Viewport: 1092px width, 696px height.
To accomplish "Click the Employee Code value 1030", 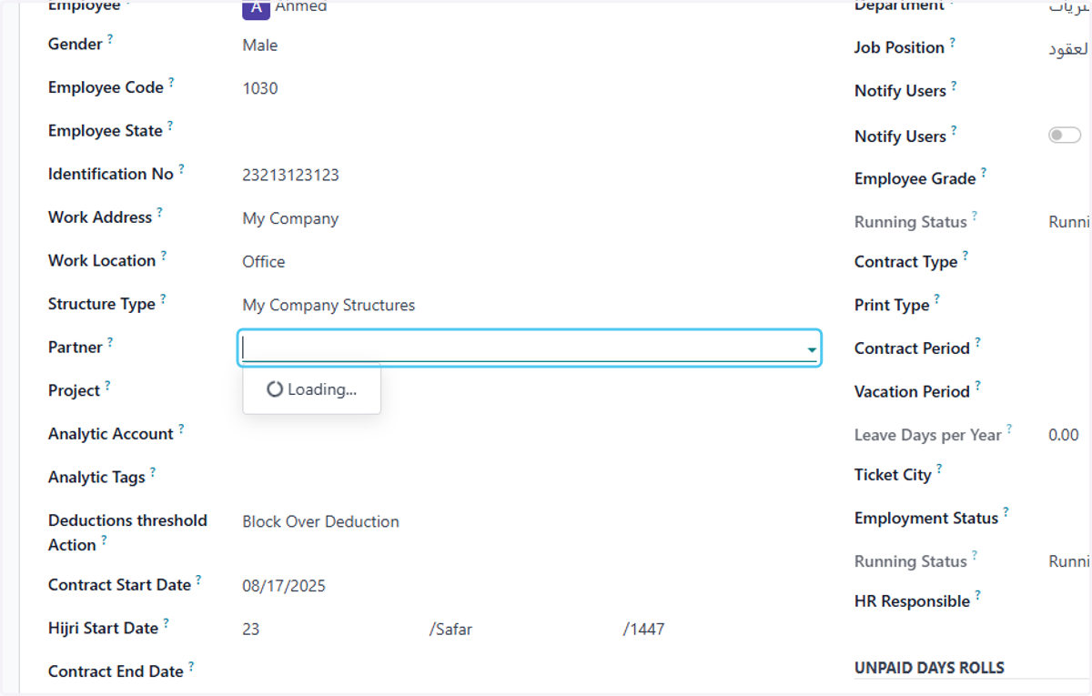I will (260, 88).
